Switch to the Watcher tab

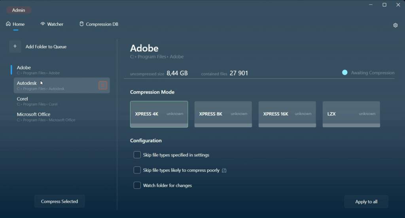[x=52, y=24]
